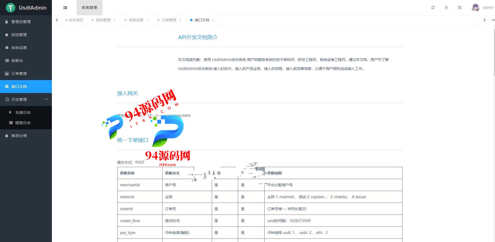Close the 系统设置 tab
The width and height of the screenshot is (495, 242).
pyautogui.click(x=147, y=20)
